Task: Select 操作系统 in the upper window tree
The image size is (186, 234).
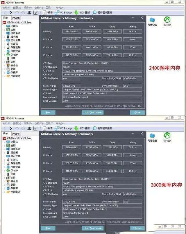Action: coord(13,33)
